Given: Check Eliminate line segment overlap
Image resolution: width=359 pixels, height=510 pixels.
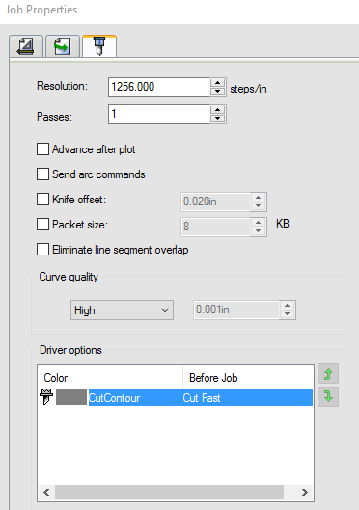Looking at the screenshot, I should tap(43, 250).
